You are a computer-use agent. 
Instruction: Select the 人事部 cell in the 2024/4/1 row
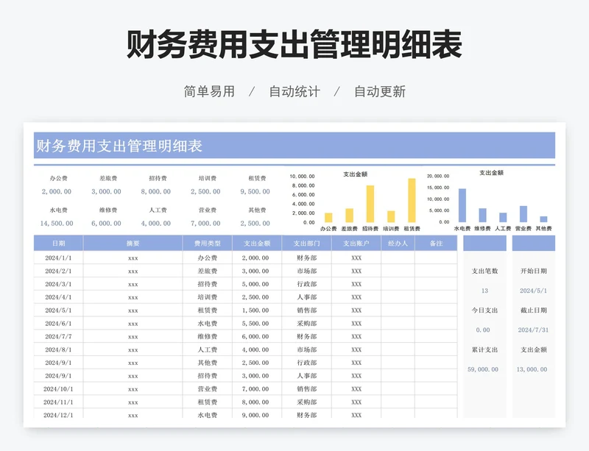[306, 297]
